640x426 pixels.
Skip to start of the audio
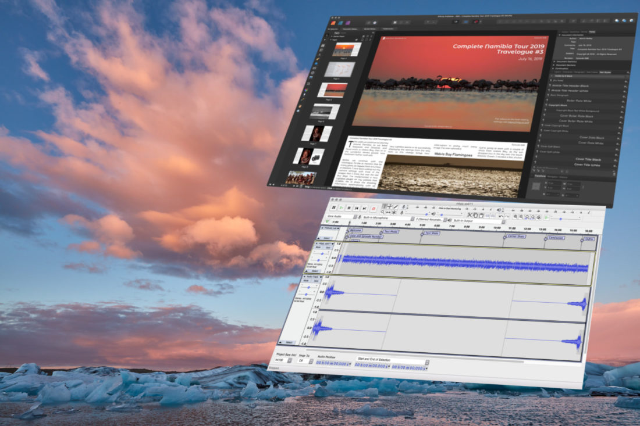coord(357,207)
